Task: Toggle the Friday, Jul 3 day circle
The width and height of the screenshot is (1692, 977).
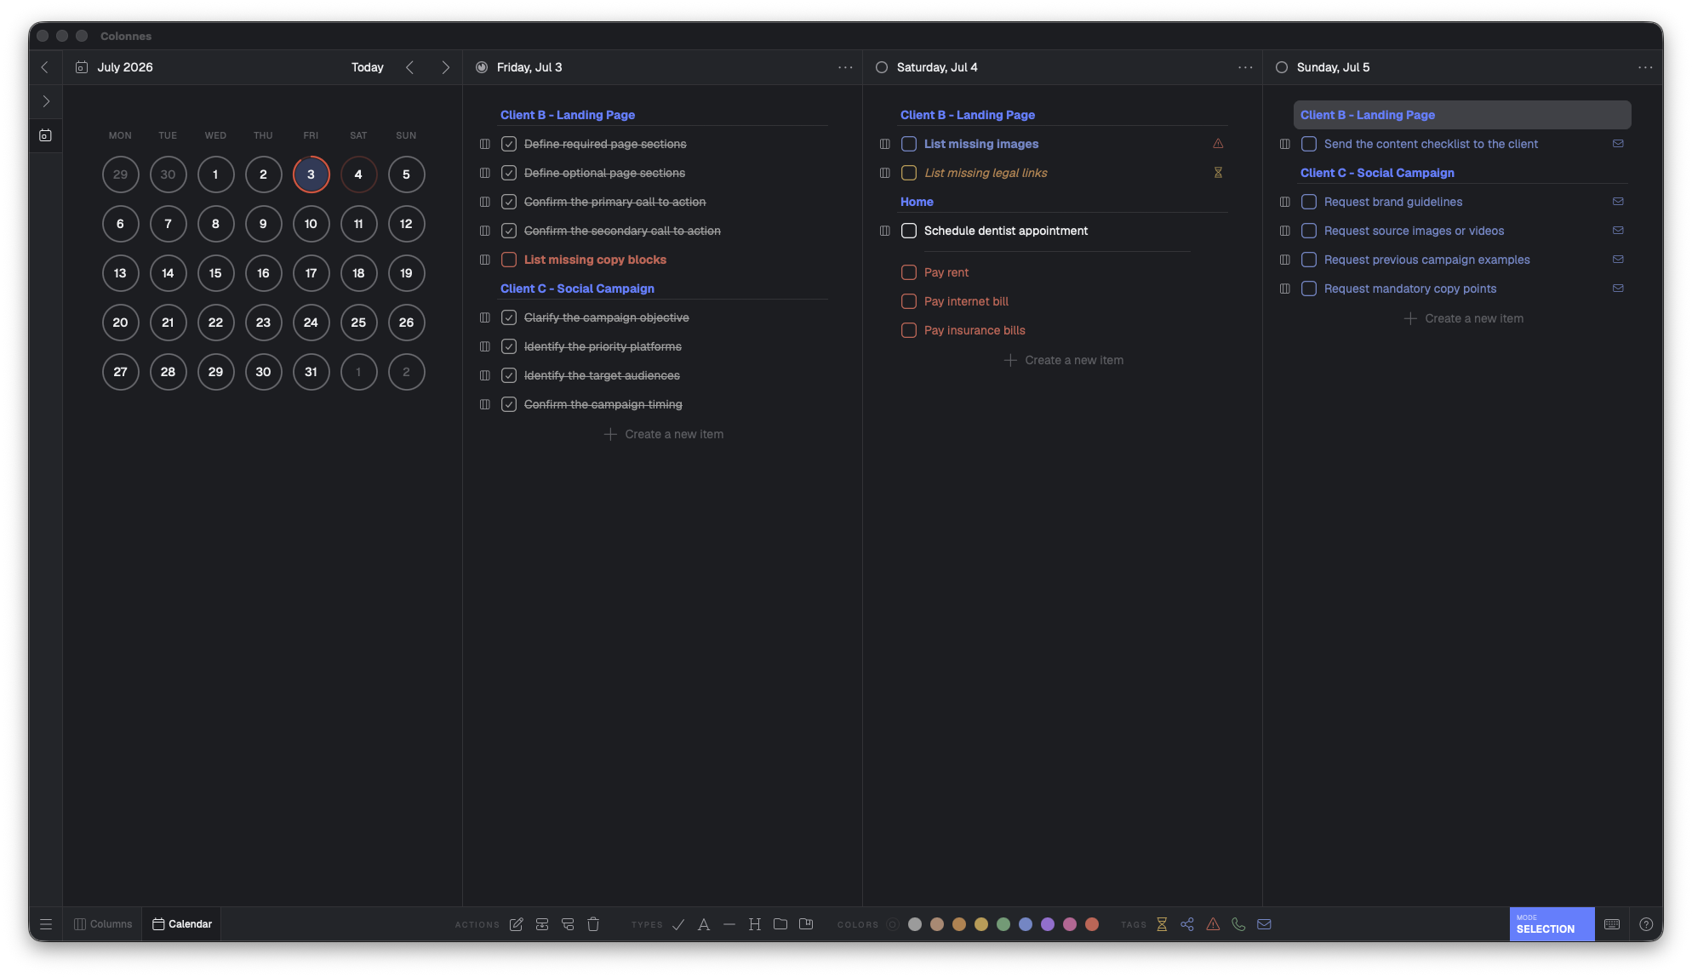Action: click(x=482, y=67)
